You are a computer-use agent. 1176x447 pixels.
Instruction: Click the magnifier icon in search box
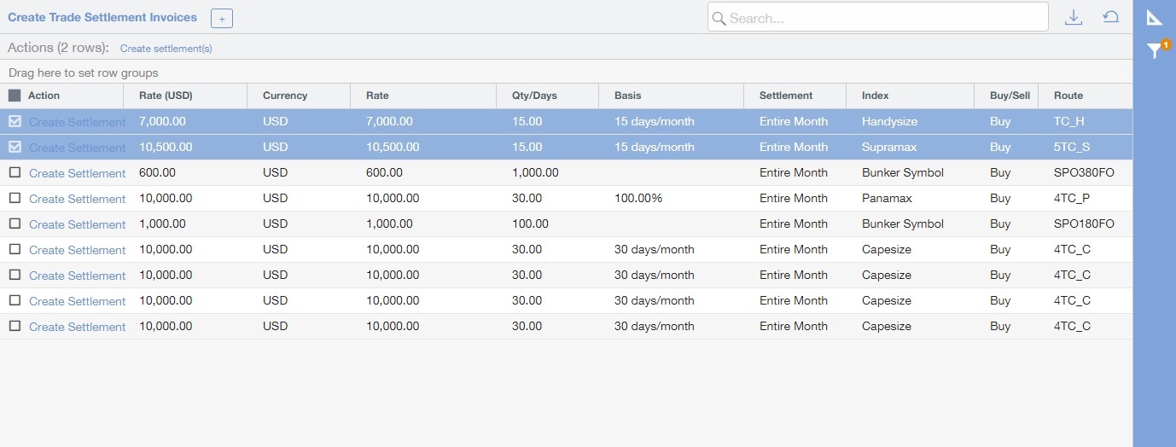click(x=719, y=18)
